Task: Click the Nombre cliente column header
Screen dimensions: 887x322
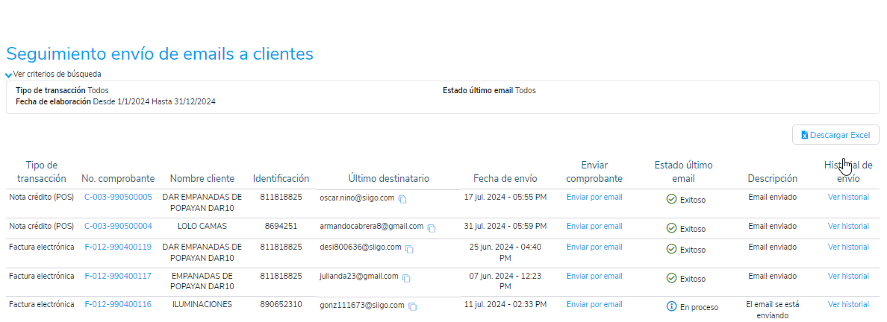Action: tap(202, 178)
